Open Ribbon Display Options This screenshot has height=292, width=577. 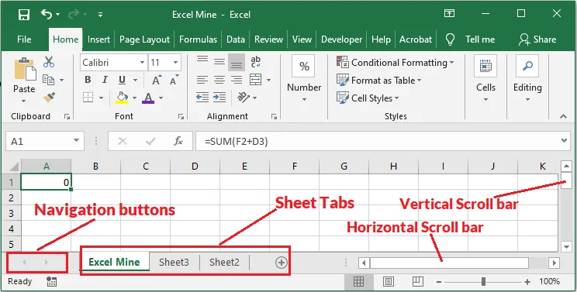coord(449,14)
